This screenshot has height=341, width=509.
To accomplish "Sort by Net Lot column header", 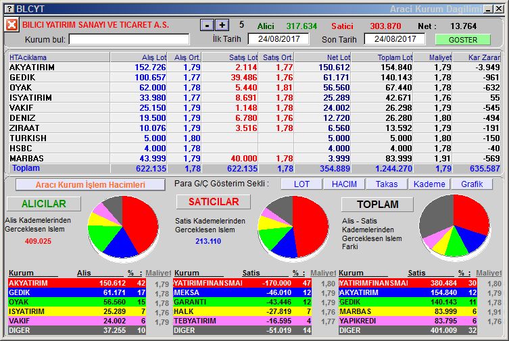I will point(322,57).
